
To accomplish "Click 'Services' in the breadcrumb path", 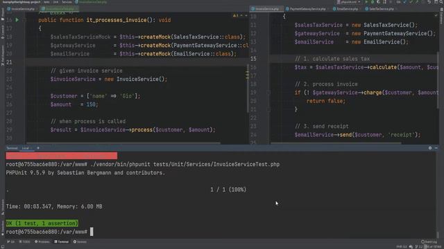I will (67, 2).
